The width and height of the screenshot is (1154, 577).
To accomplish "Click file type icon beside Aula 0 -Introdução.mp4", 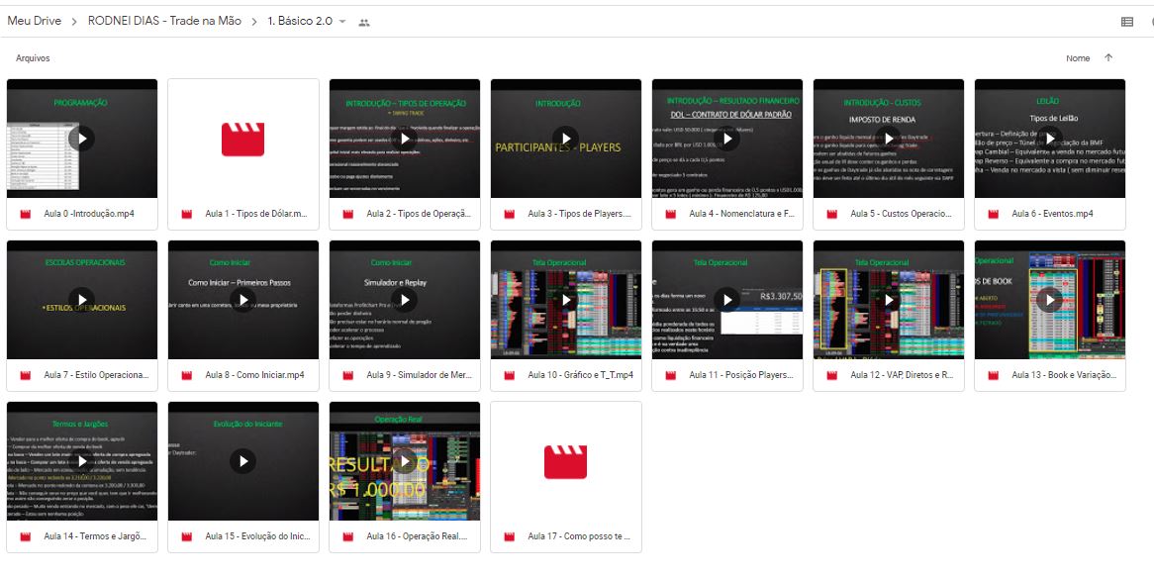I will tap(25, 214).
